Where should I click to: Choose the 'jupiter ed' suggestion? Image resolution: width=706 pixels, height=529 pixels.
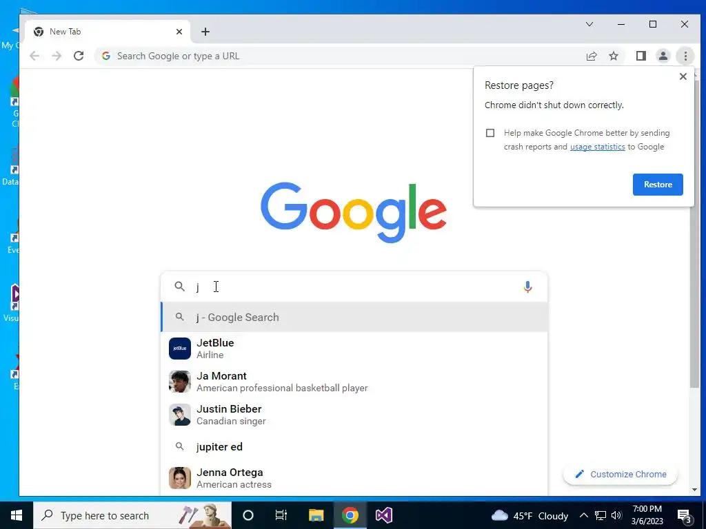point(354,446)
